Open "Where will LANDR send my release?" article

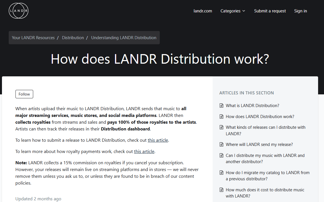[259, 144]
